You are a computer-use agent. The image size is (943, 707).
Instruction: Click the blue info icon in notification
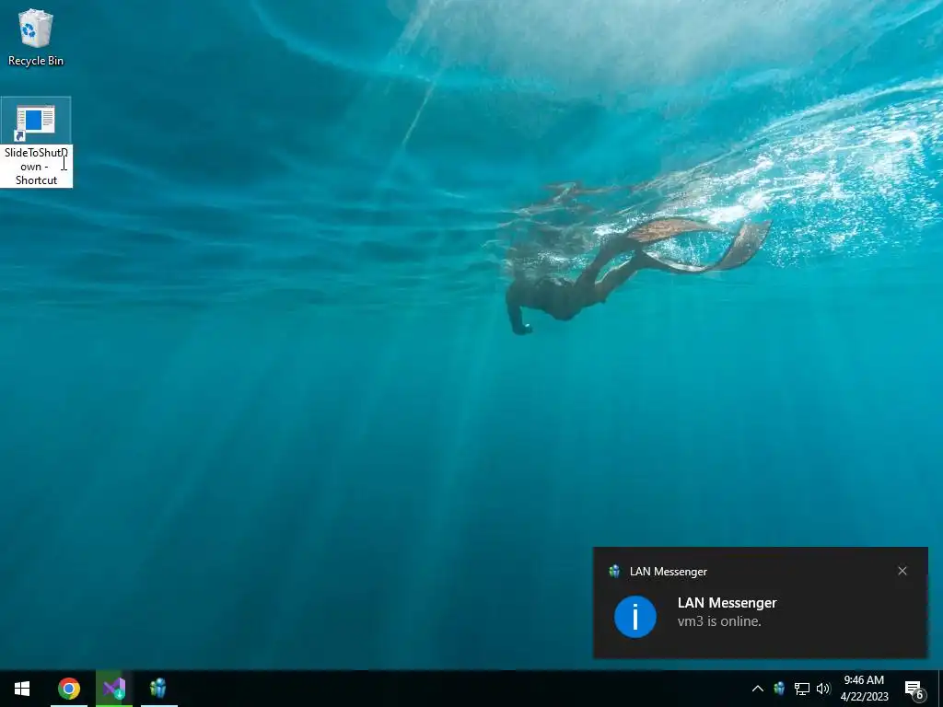[635, 617]
